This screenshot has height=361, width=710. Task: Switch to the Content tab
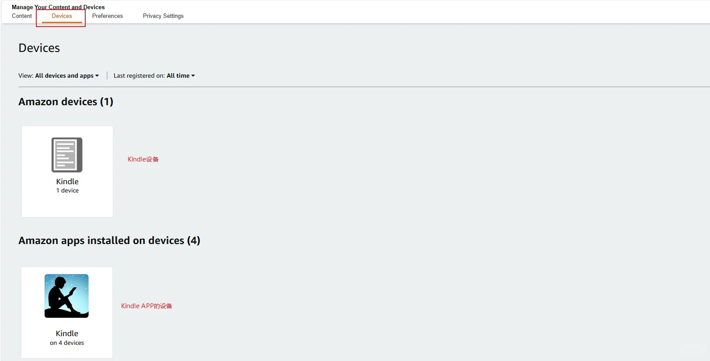[22, 16]
